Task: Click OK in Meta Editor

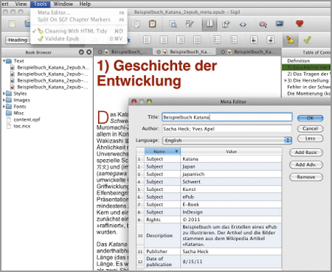Action: (310, 118)
